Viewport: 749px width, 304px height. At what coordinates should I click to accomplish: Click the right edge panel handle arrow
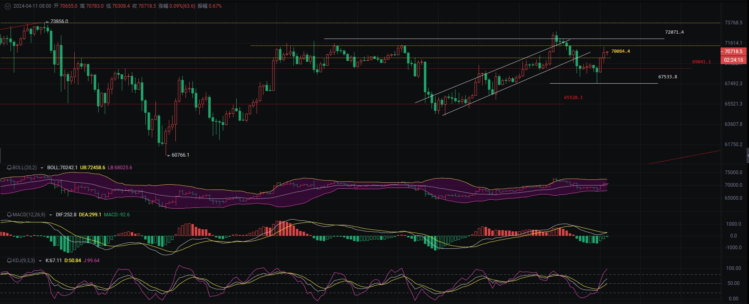747,155
